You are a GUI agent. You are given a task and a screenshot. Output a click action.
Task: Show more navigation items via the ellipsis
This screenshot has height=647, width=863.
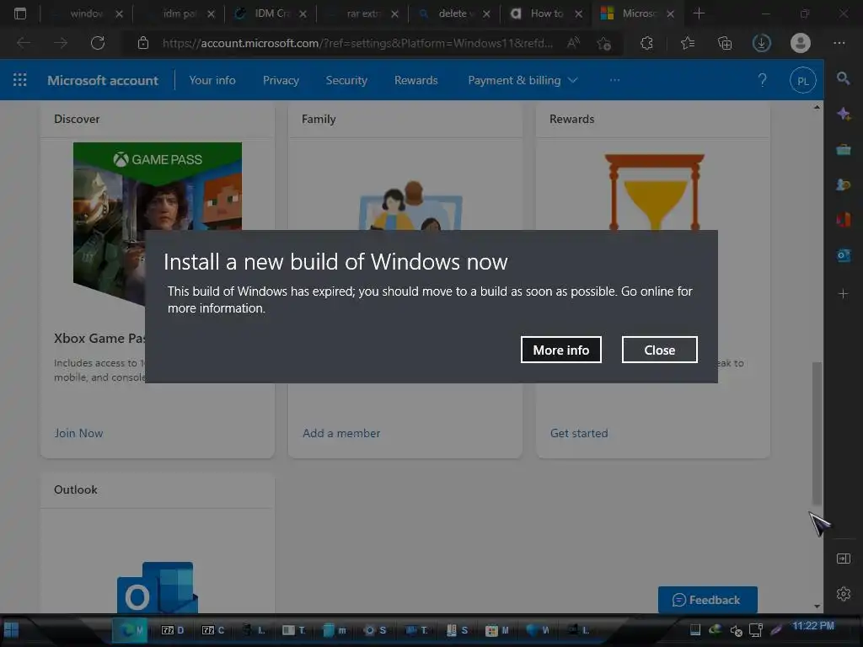click(614, 80)
